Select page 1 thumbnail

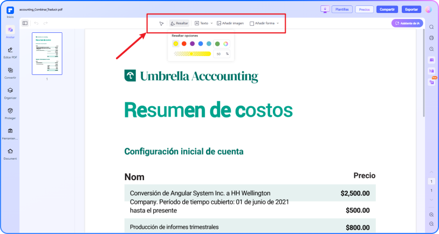pyautogui.click(x=47, y=53)
